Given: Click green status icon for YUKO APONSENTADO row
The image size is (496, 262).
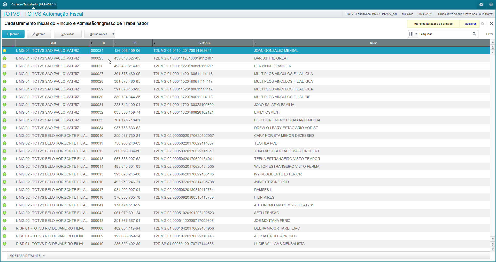Looking at the screenshot, I should (x=5, y=151).
